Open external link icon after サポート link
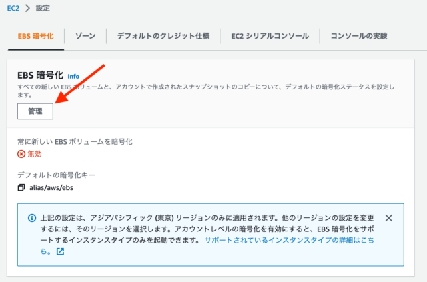 click(x=60, y=251)
